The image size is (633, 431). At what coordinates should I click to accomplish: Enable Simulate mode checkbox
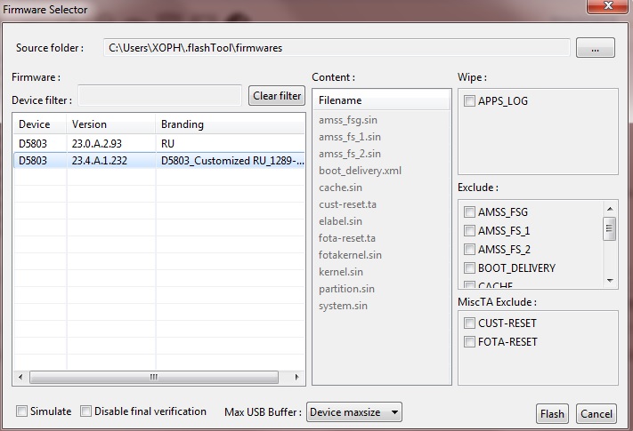[22, 411]
